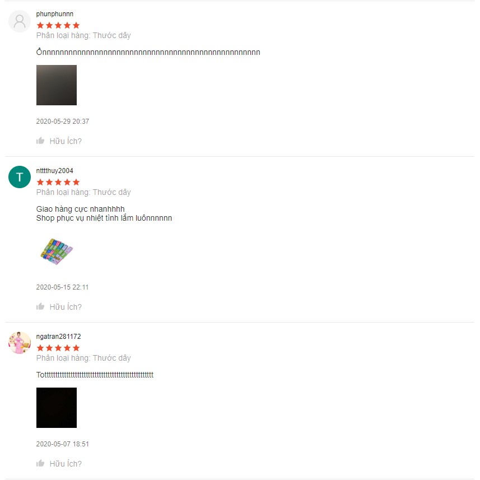Screen dimensions: 480x480
Task: View the gray photo in phunphunnn's review
Action: click(57, 85)
